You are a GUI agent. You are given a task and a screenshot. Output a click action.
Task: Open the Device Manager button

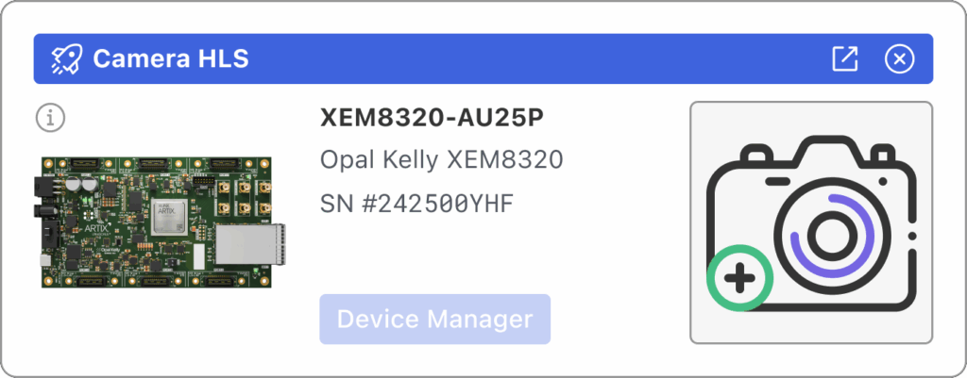434,319
